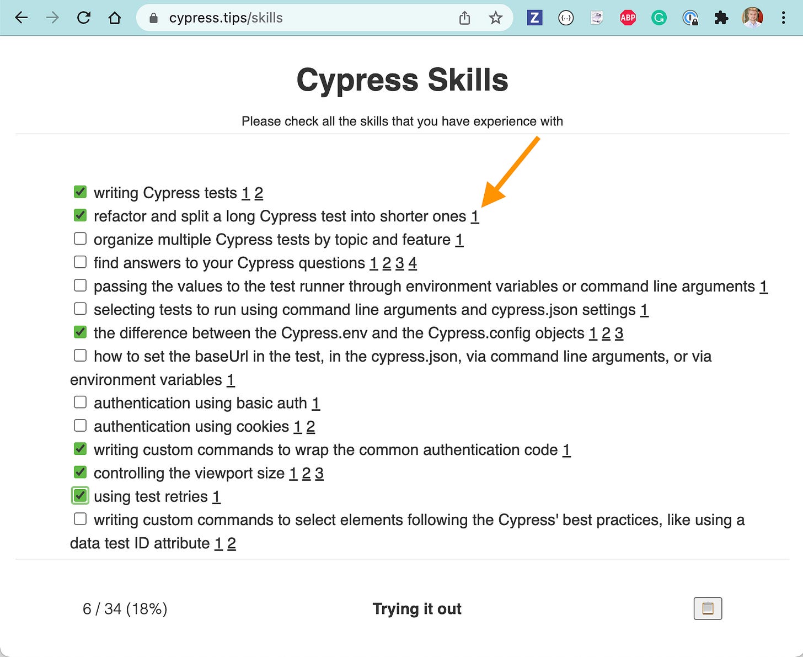Open link 3 for find answers to questions
The height and width of the screenshot is (657, 803).
point(400,263)
